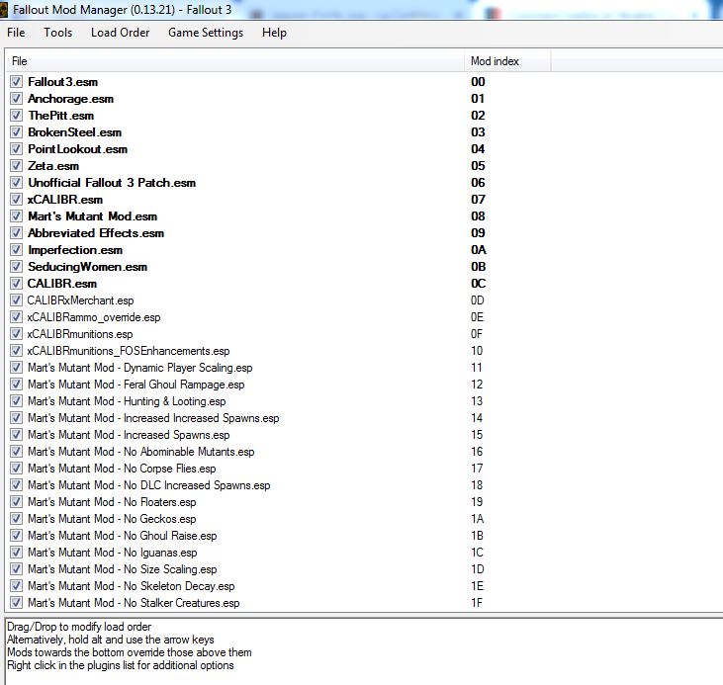Uncheck the Dynamic Player Scaling.esp checkbox
The height and width of the screenshot is (685, 723).
point(16,368)
